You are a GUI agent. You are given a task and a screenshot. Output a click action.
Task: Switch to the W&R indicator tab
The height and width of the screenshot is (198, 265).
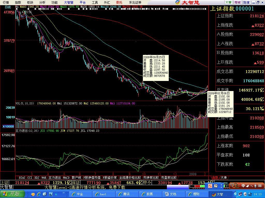(44, 178)
